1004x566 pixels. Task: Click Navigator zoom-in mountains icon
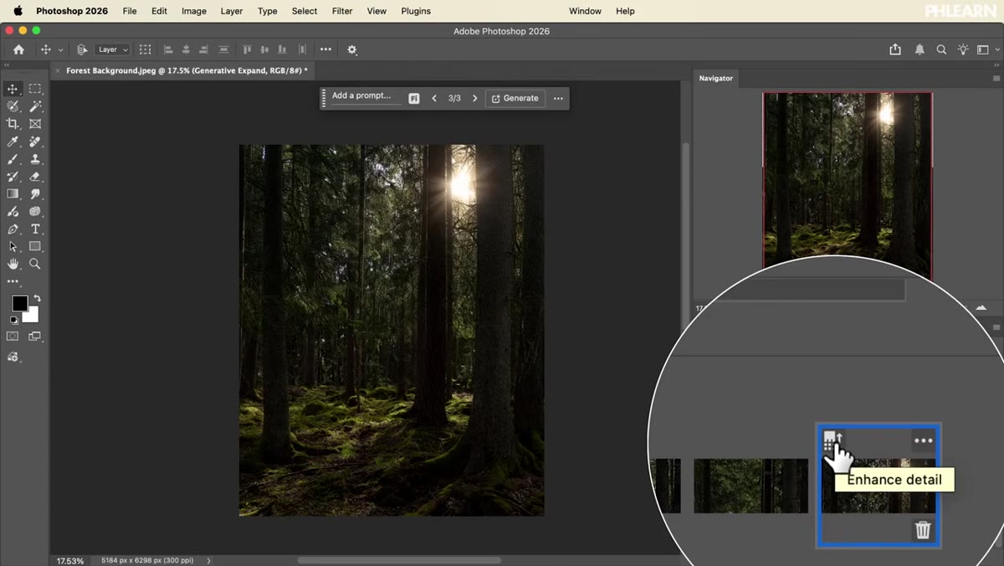[x=982, y=308]
